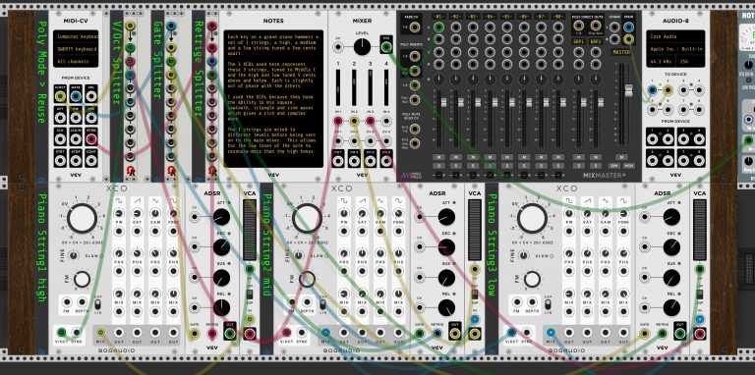Flip EXP/LIN switch on Piano String2 XCO
The width and height of the screenshot is (755, 375).
point(323,304)
